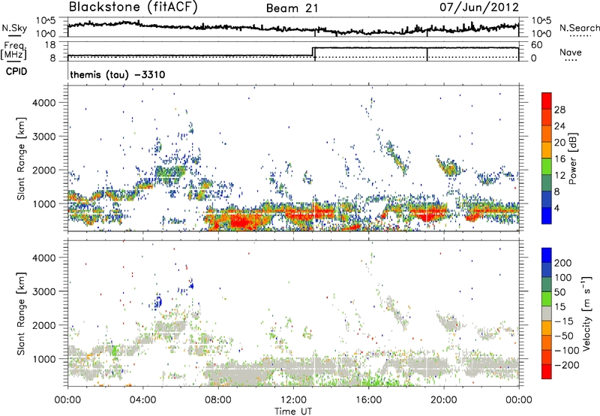Viewport: 600px width, 416px height.
Task: Click the 12:00 time axis tick label
Action: pyautogui.click(x=293, y=400)
